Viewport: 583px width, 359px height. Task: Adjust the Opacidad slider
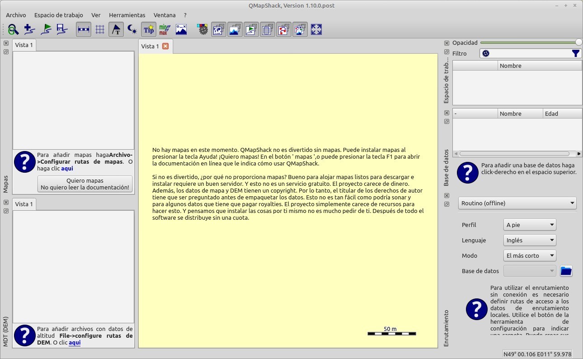[531, 43]
